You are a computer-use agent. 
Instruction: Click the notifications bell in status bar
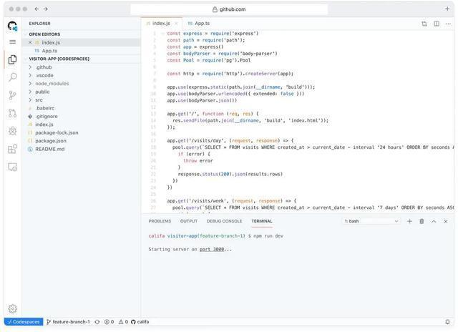coord(447,322)
